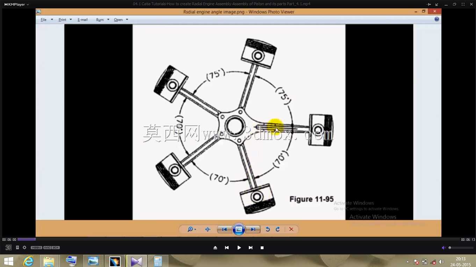Open the KMPlayer settings gear
The image size is (476, 267).
point(24,247)
